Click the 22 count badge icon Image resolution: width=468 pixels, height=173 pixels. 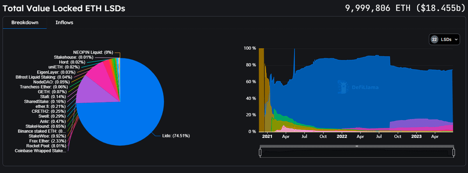434,39
